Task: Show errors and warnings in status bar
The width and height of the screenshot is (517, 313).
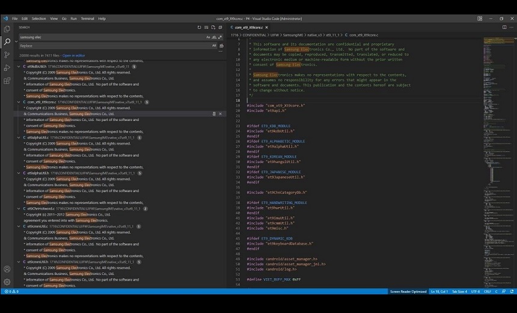Action: click(x=11, y=291)
